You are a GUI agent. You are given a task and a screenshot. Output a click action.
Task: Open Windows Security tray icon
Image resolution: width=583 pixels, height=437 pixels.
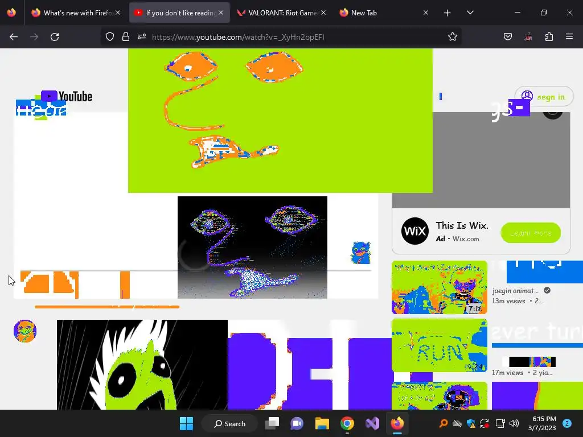click(x=471, y=423)
